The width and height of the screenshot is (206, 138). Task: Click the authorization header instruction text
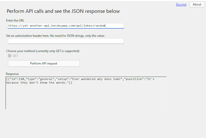click(55, 36)
